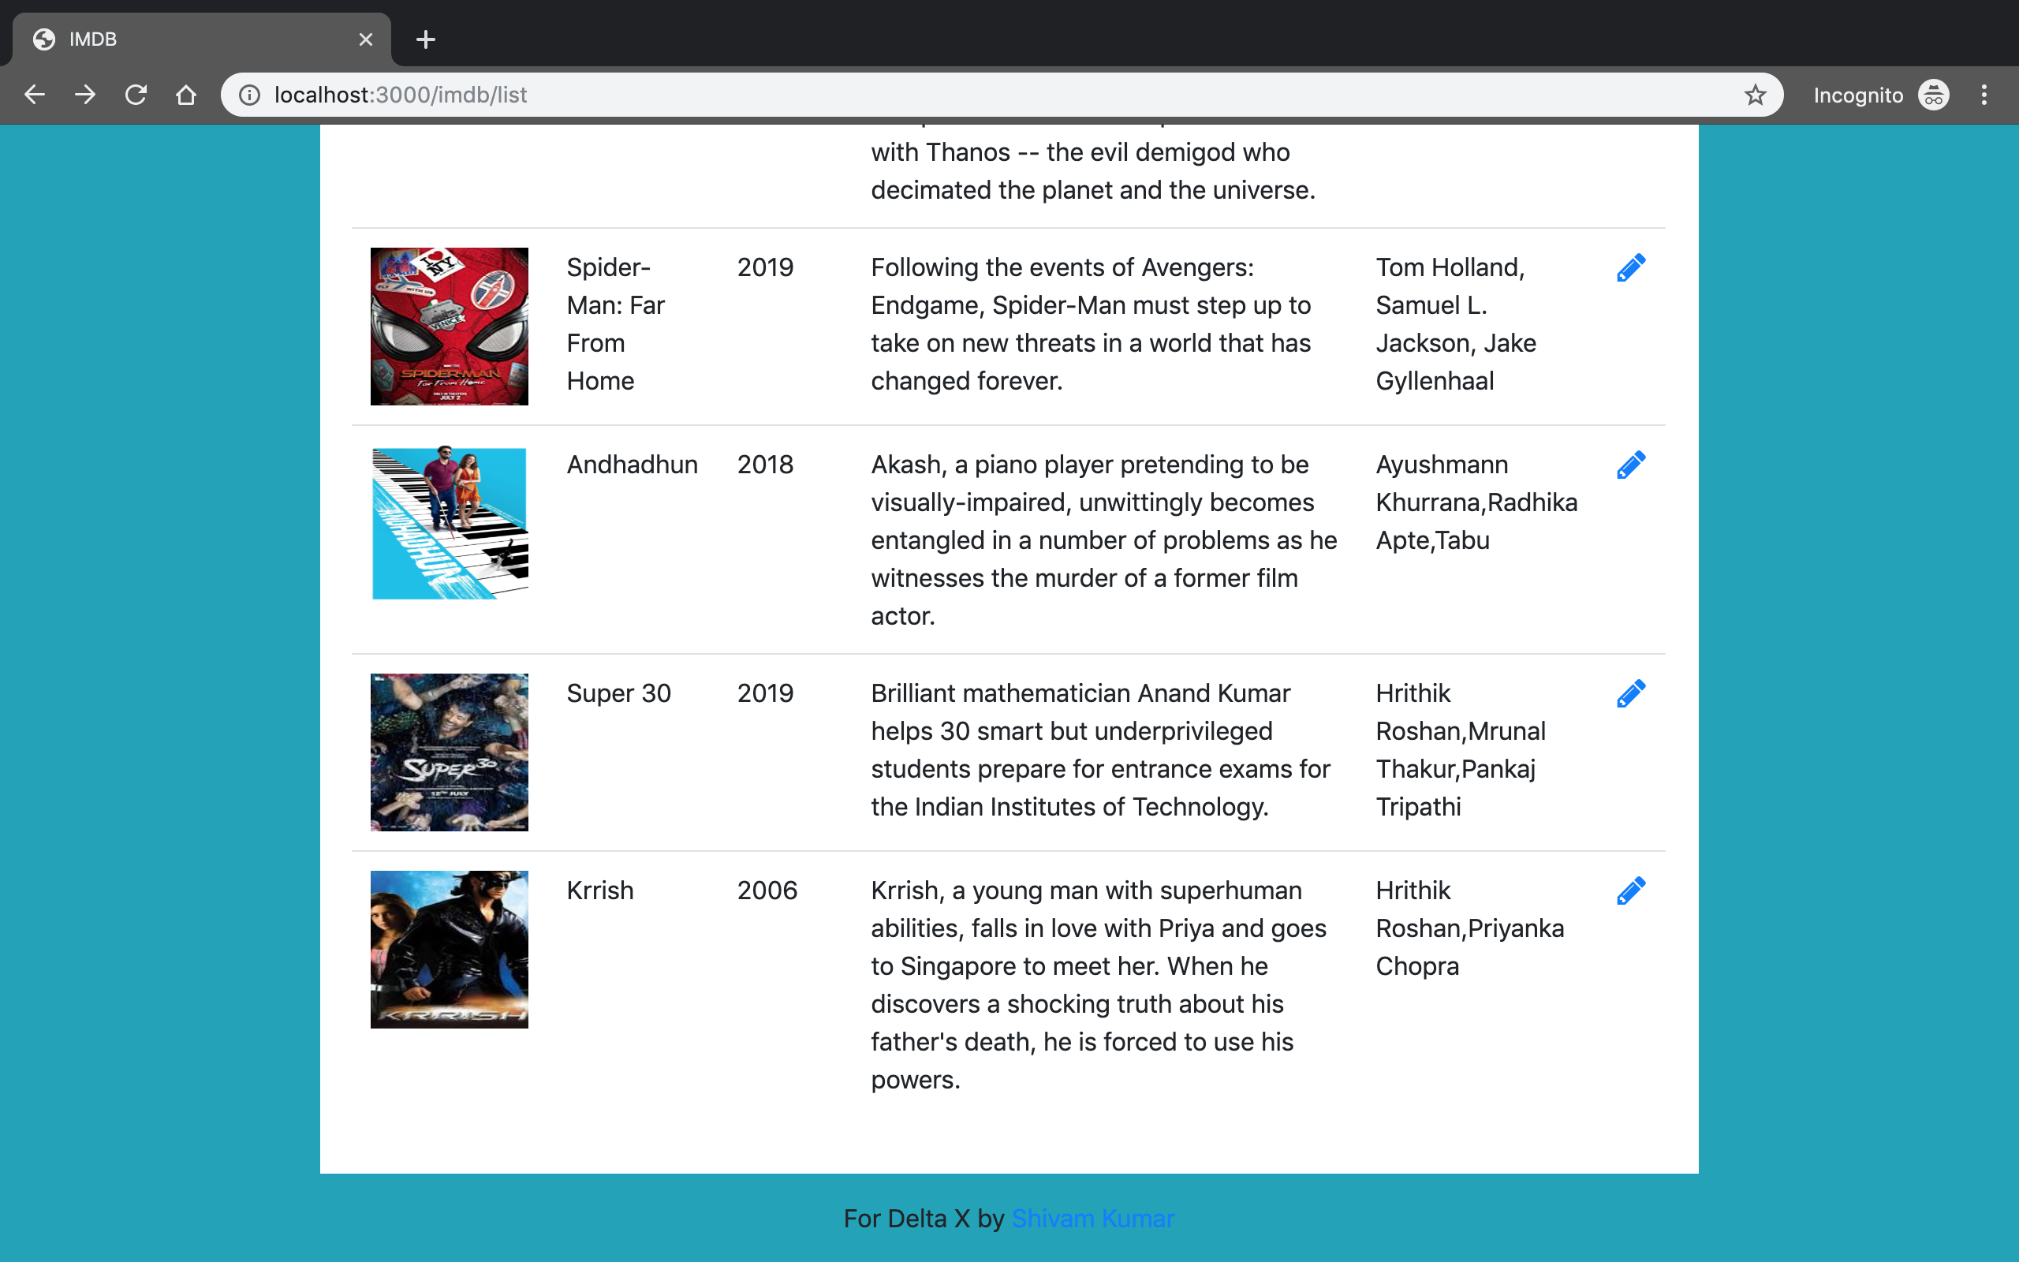2019x1262 pixels.
Task: Click the browser forward arrow
Action: tap(85, 95)
